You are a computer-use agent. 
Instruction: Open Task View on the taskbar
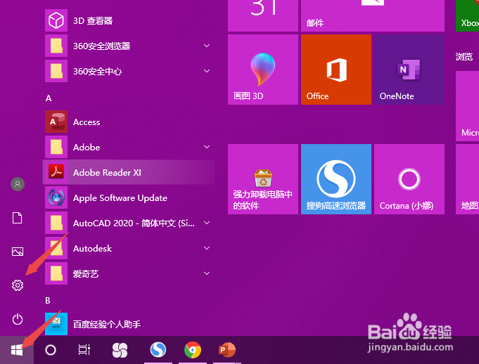tap(84, 350)
